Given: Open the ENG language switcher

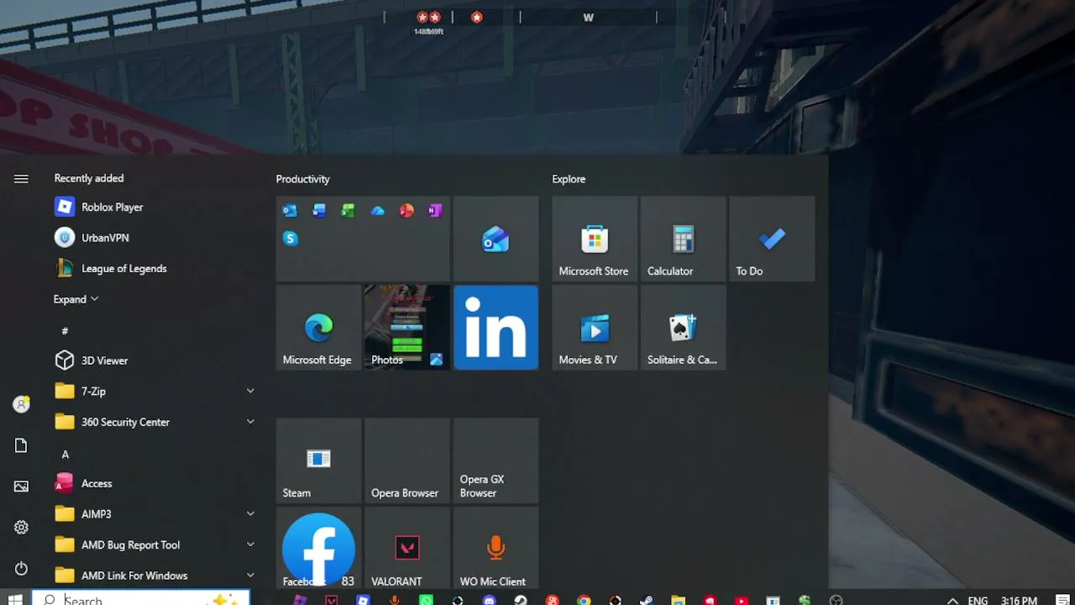Looking at the screenshot, I should [978, 600].
